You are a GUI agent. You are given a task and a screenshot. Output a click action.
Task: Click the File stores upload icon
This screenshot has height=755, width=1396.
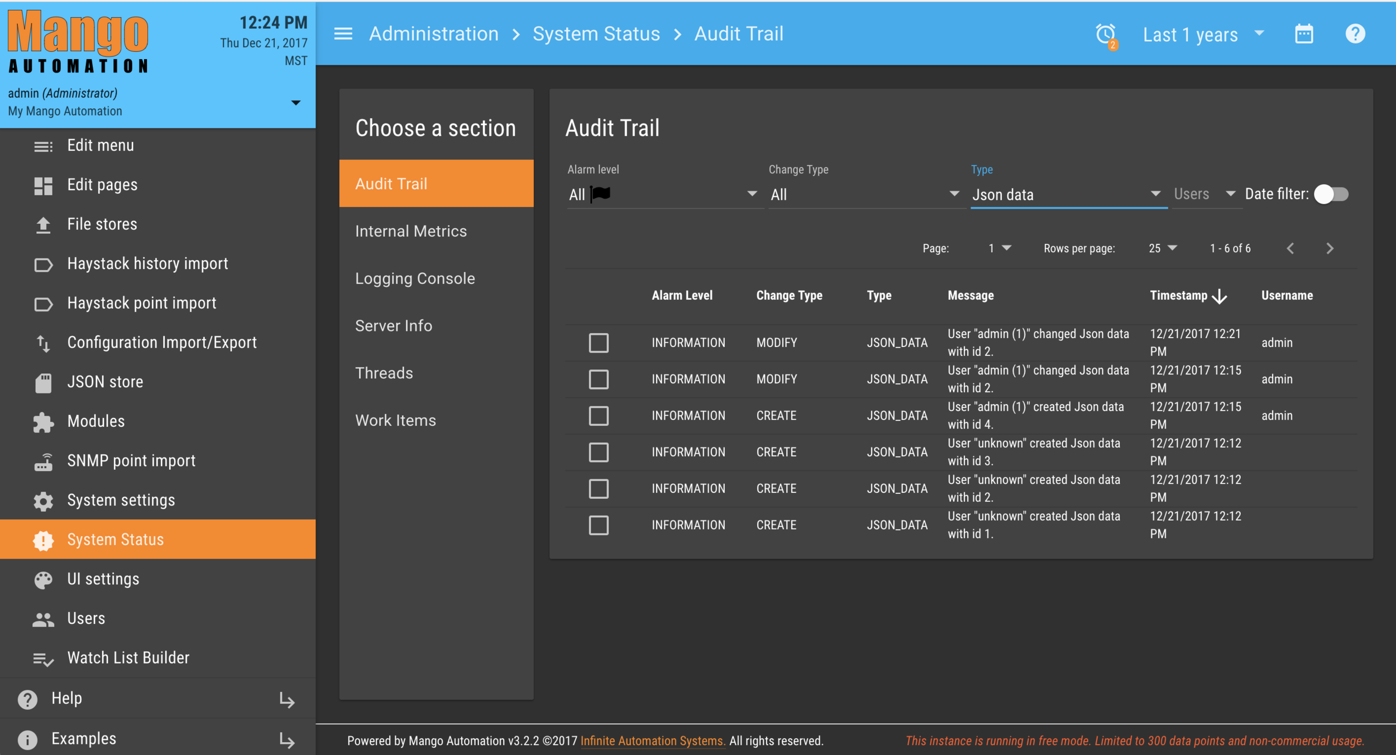tap(43, 225)
